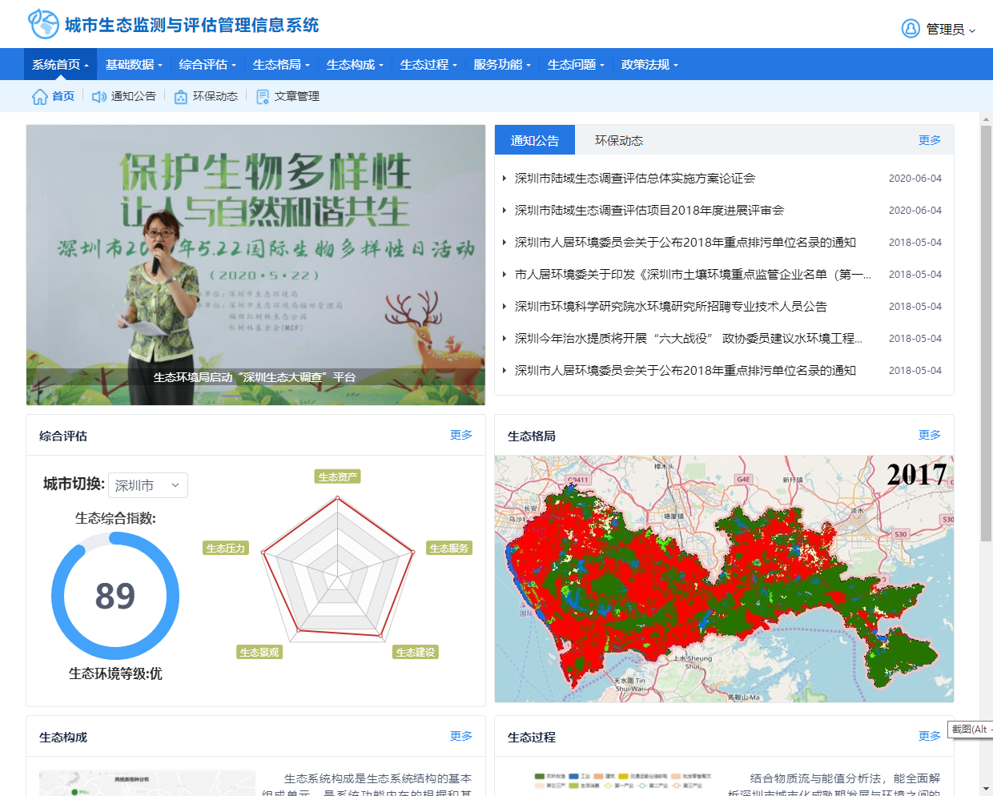Click the 文章管理 document icon
Viewport: 993px width, 796px height.
point(263,97)
